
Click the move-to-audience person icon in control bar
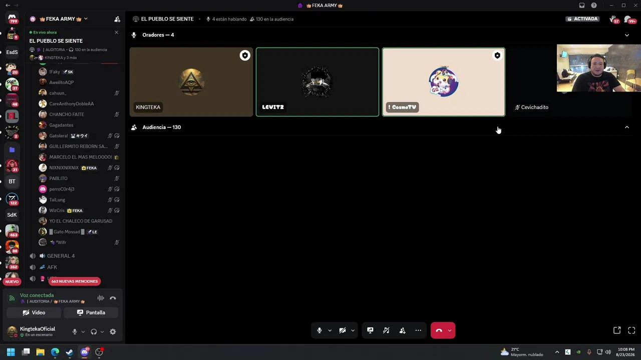(402, 330)
